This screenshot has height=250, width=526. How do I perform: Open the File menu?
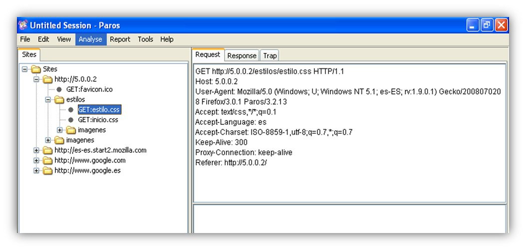(25, 39)
